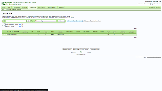Image resolution: width=162 pixels, height=91 pixels.
Task: Open the Año Escolar tab
Action: (42, 7)
